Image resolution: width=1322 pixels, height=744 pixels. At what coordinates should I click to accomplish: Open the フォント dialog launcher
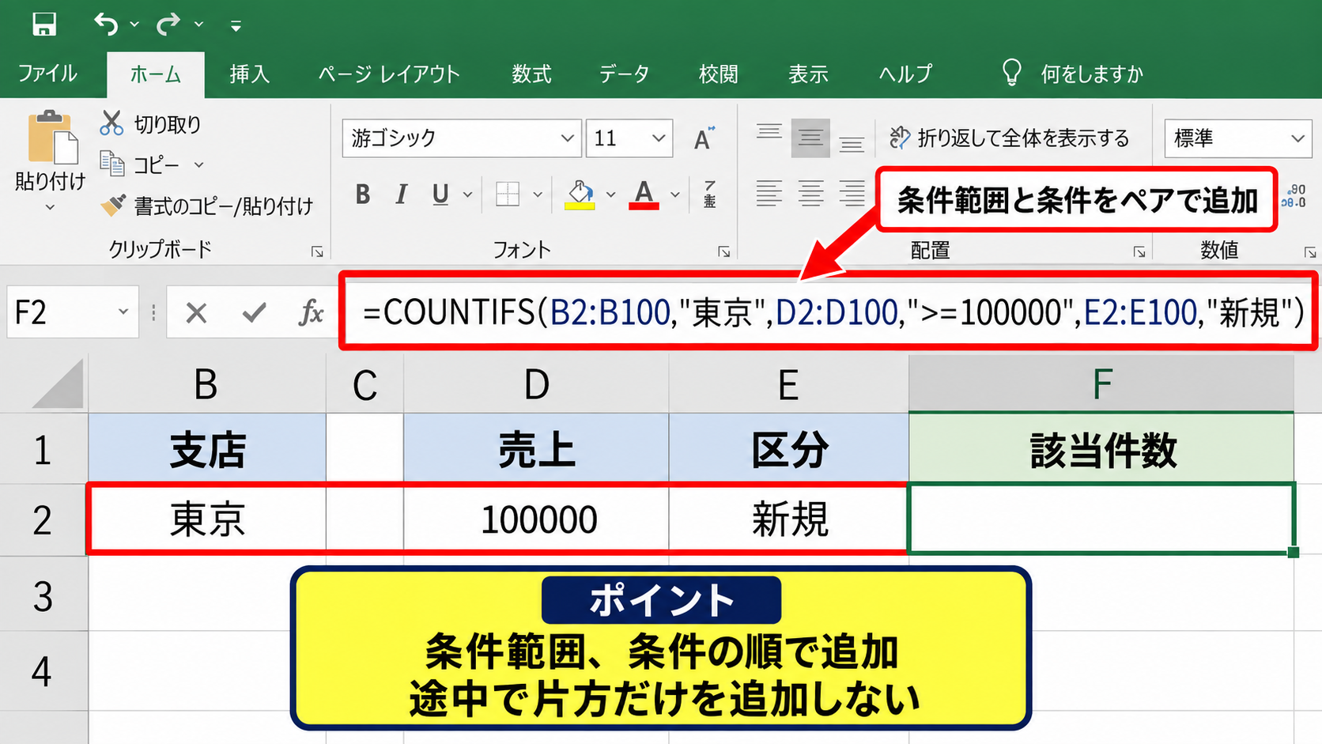click(723, 251)
